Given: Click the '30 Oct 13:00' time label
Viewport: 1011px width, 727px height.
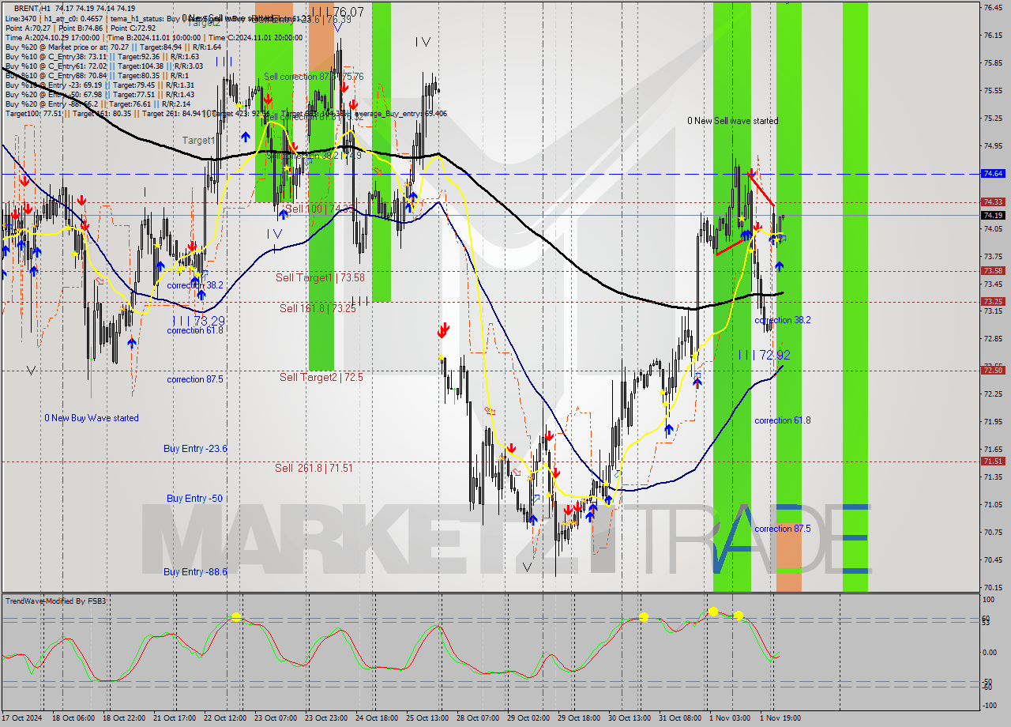Looking at the screenshot, I should pyautogui.click(x=630, y=718).
